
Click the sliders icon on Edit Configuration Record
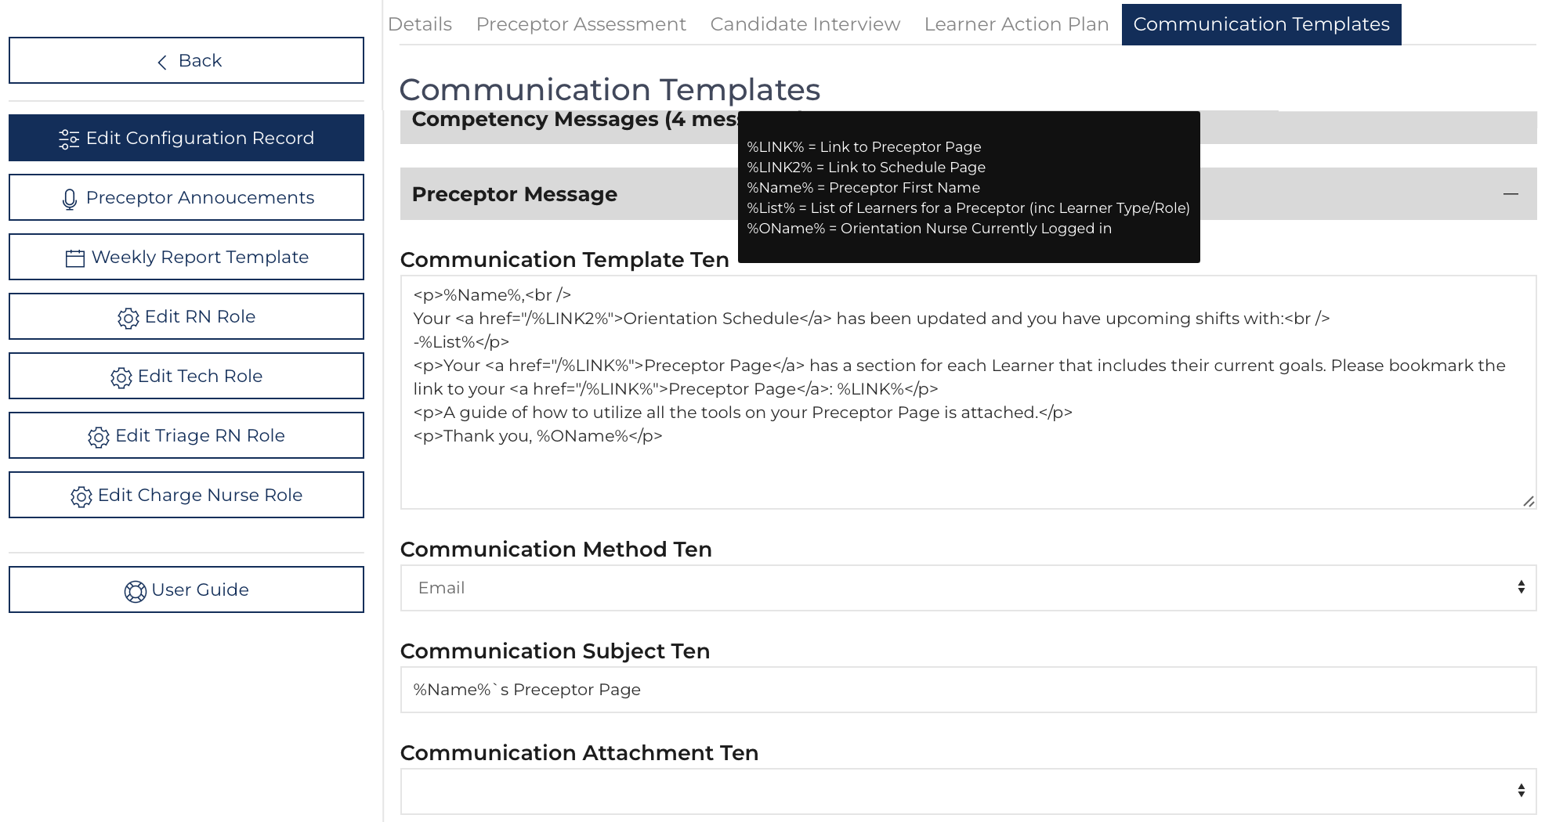click(x=69, y=139)
